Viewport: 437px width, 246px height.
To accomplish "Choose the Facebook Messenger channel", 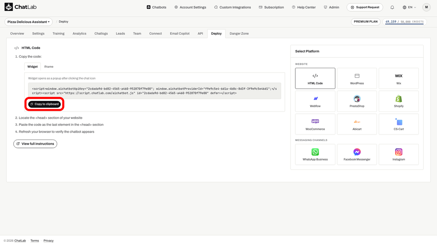I will point(357,155).
